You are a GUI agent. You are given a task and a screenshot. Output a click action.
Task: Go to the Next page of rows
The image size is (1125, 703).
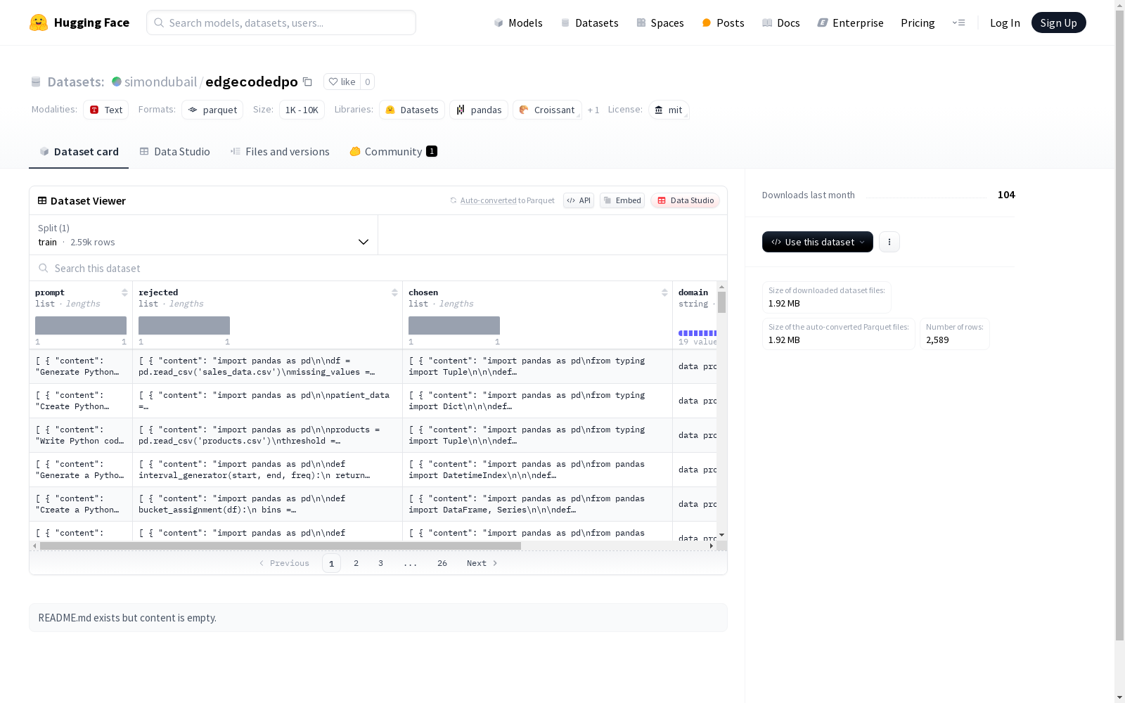point(482,563)
